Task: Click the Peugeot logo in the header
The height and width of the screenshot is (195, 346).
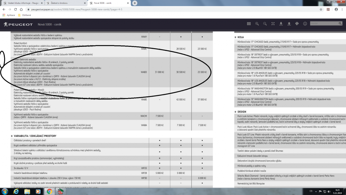Action: [18, 24]
